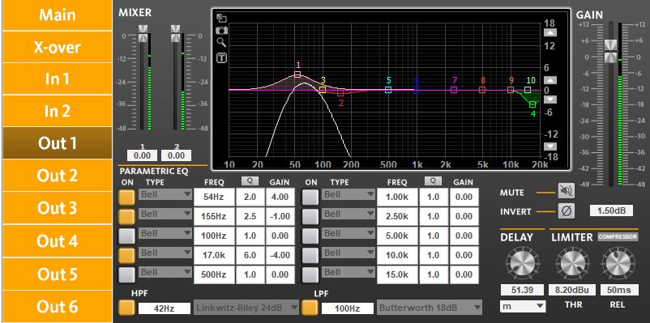The height and width of the screenshot is (323, 650).
Task: Click the Delay knob
Action: (x=522, y=263)
